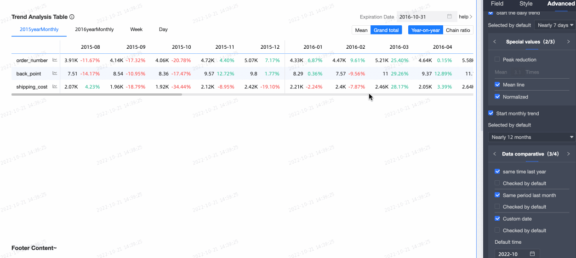This screenshot has width=576, height=258.
Task: Advance to next Special values page arrow
Action: (x=568, y=42)
